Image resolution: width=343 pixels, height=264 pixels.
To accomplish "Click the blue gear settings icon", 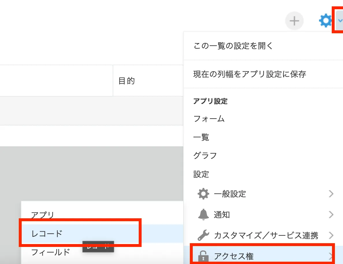I will 326,21.
